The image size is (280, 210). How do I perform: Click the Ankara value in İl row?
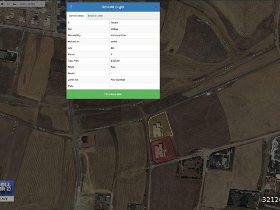(114, 23)
